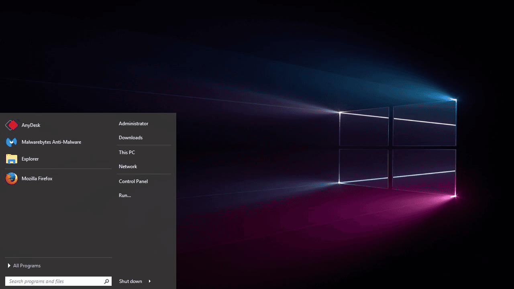Launch AnyDesk via its red diamond icon
The width and height of the screenshot is (514, 289).
(x=11, y=125)
